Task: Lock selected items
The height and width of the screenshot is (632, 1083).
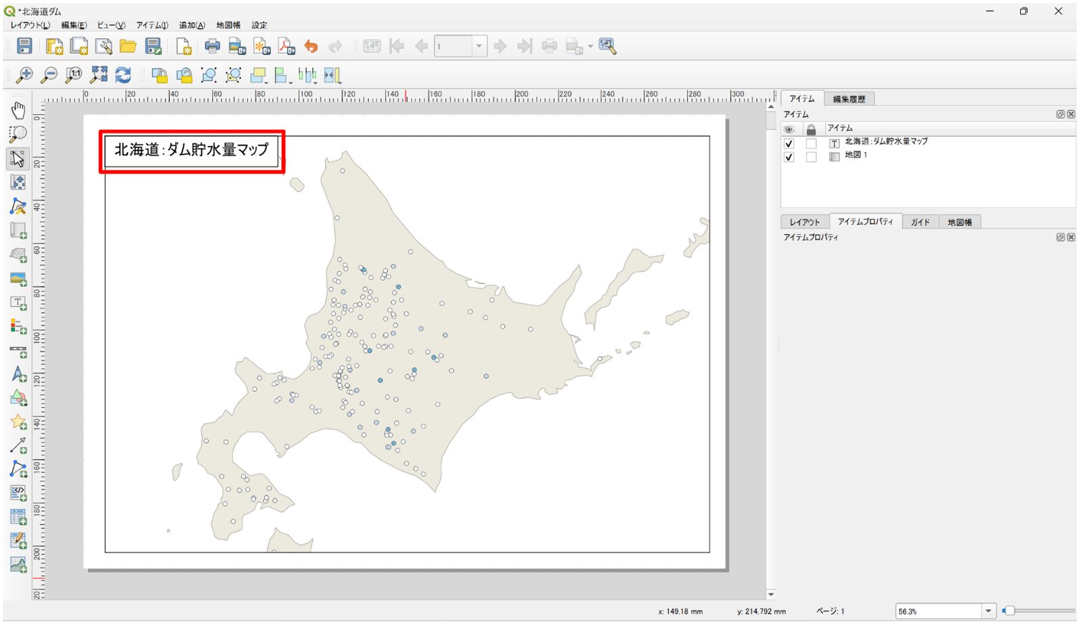Action: tap(160, 74)
